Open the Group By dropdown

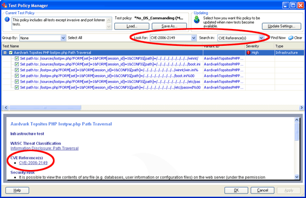(x=63, y=38)
